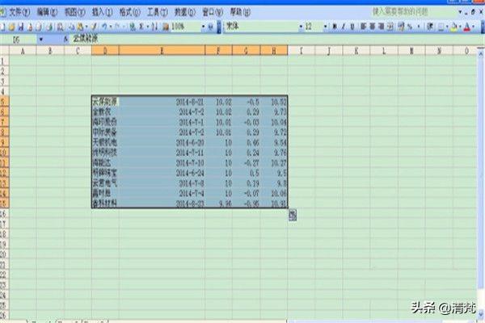Image resolution: width=485 pixels, height=323 pixels.
Task: Open the 视图(V) menu
Action: click(74, 12)
